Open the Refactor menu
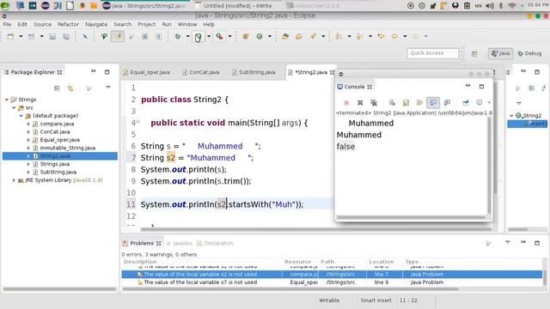Viewport: 550px width, 309px height. (x=68, y=25)
